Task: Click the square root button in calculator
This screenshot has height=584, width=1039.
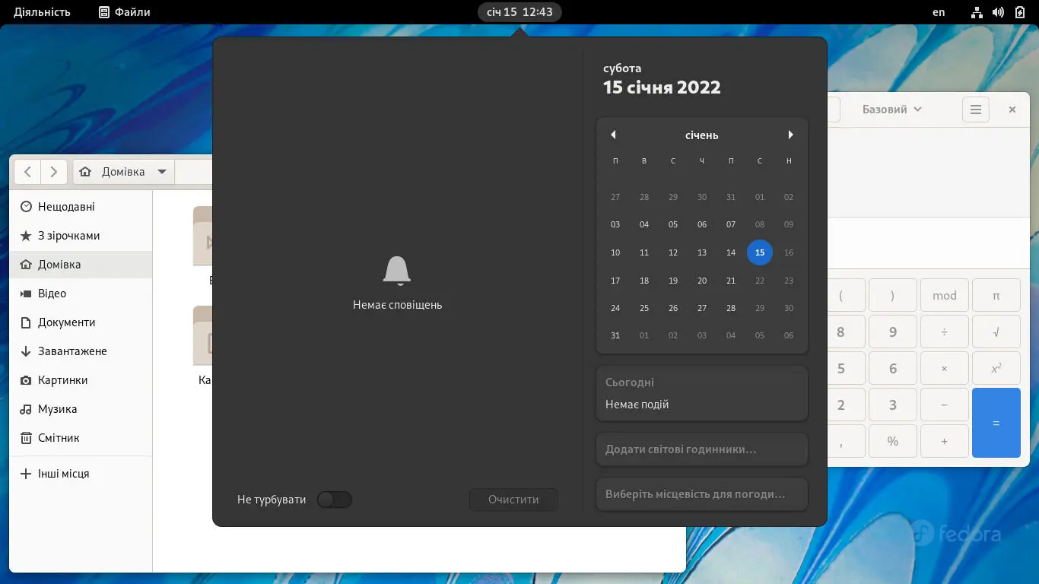Action: [996, 332]
